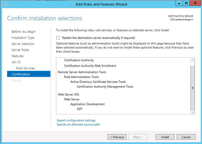Screen dimensions: 202x144
Task: Switch to the Features step
Action: point(18,56)
